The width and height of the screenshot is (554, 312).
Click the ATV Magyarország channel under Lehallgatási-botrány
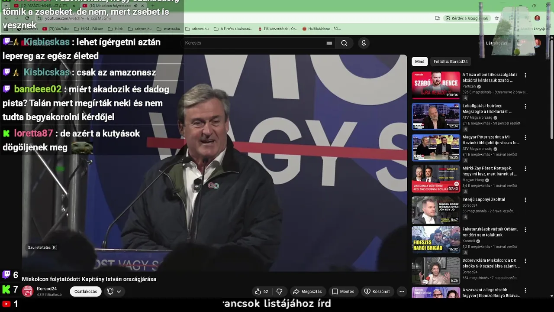478,118
